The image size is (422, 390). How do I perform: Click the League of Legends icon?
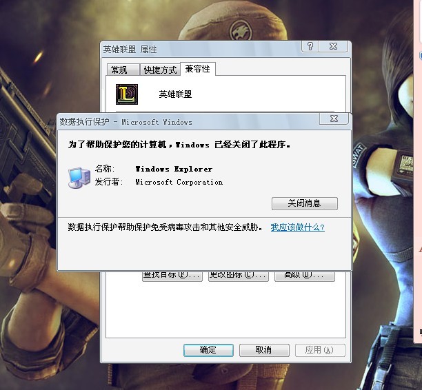[127, 94]
